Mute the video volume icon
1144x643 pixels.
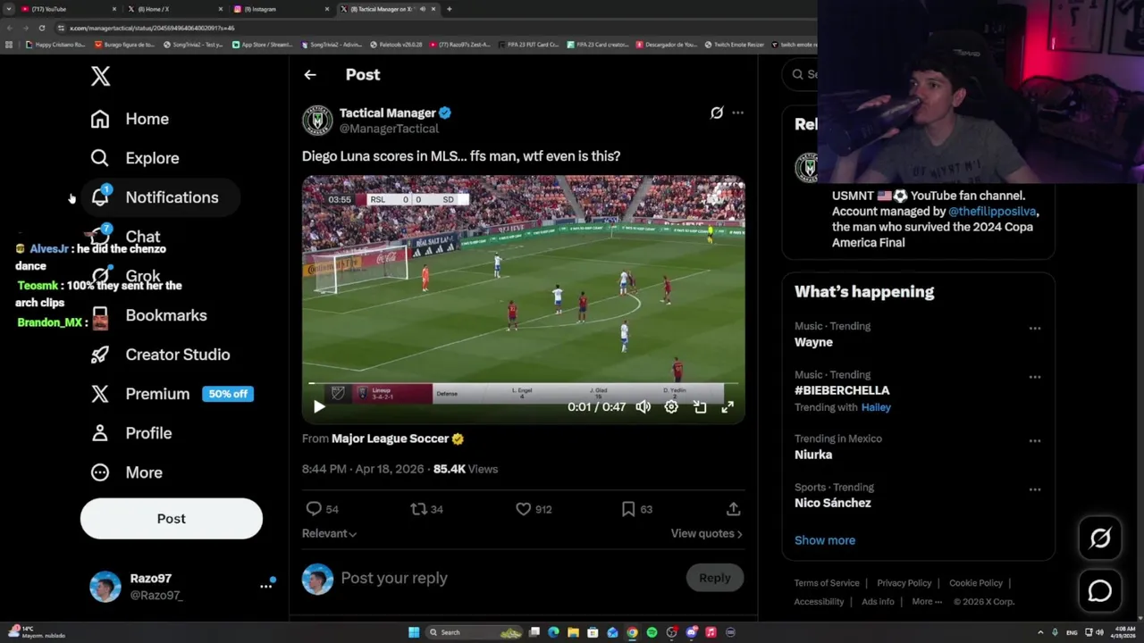[x=643, y=407]
